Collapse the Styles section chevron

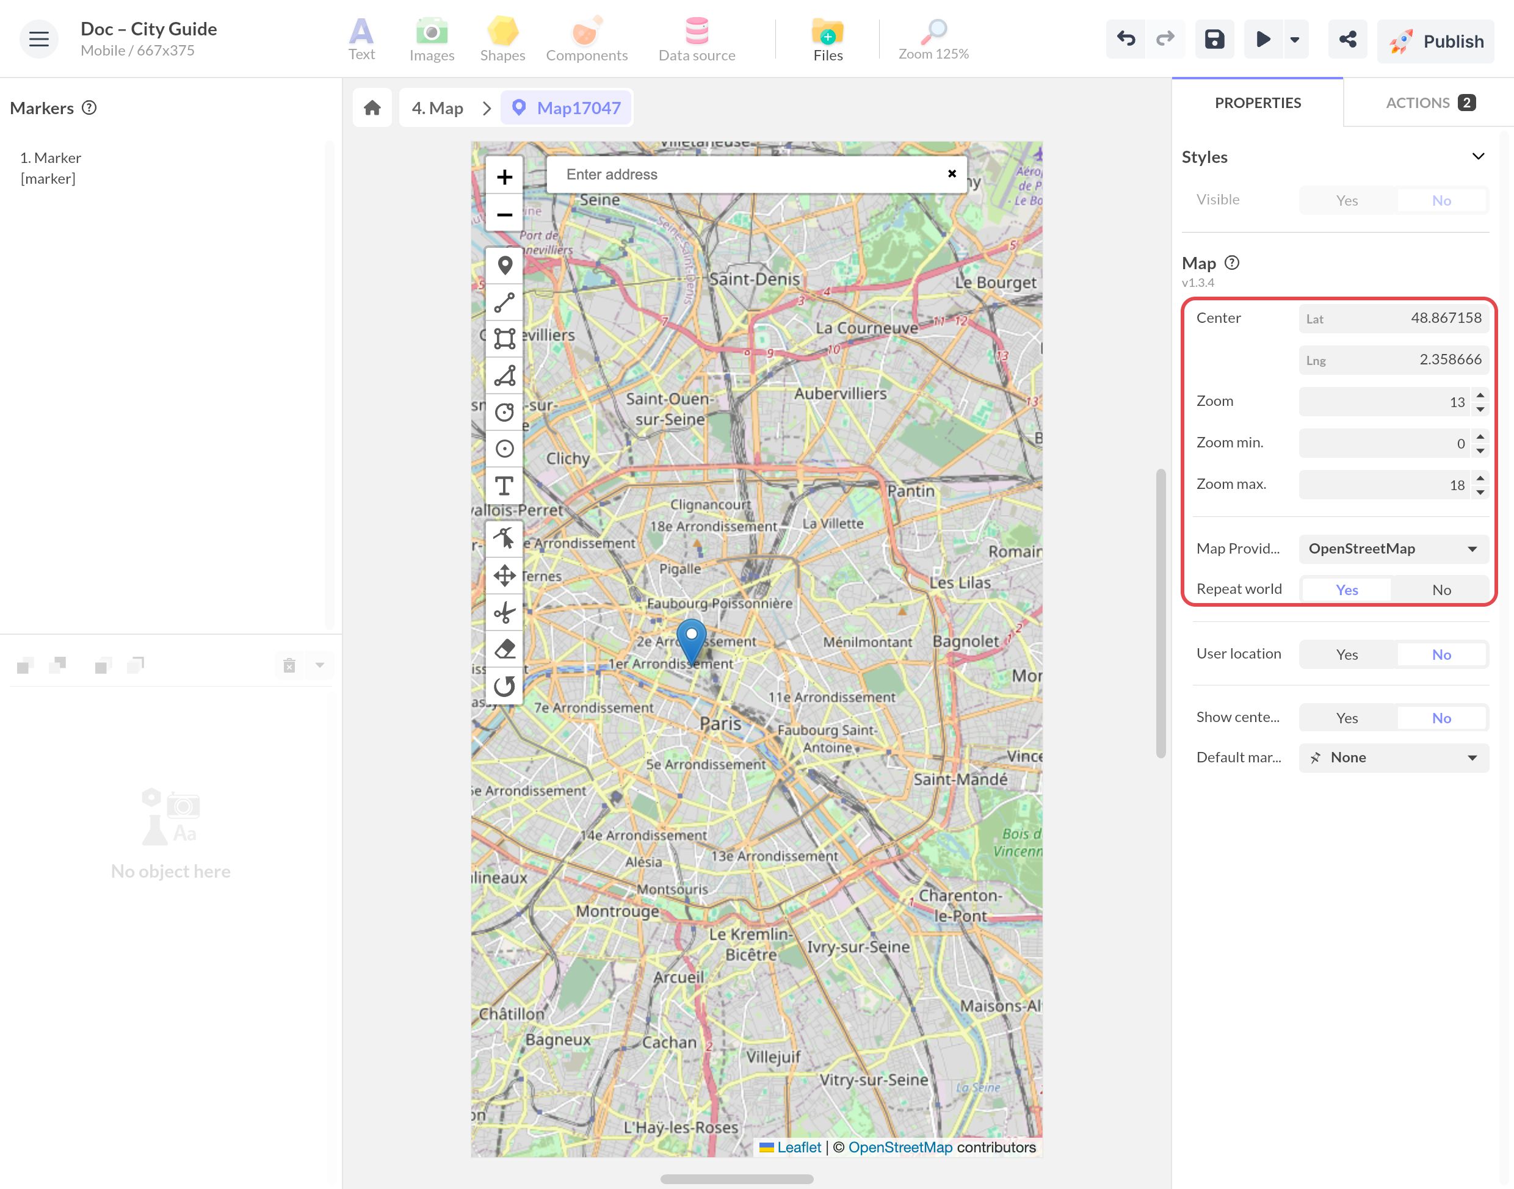[x=1478, y=156]
